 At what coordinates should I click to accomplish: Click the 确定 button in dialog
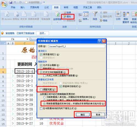pyautogui.click(x=83, y=115)
